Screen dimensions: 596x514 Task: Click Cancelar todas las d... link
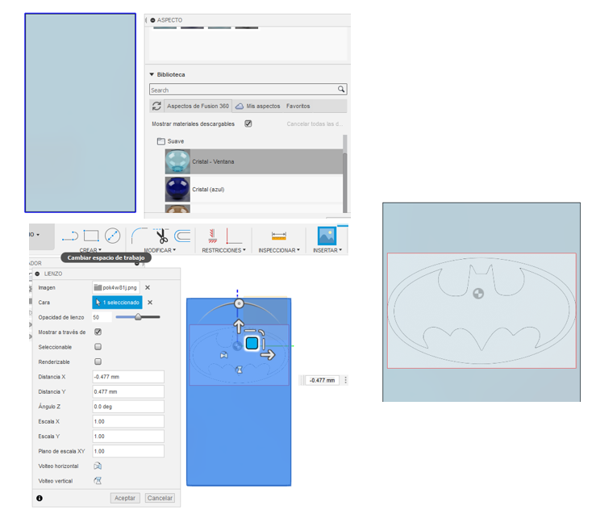point(315,124)
